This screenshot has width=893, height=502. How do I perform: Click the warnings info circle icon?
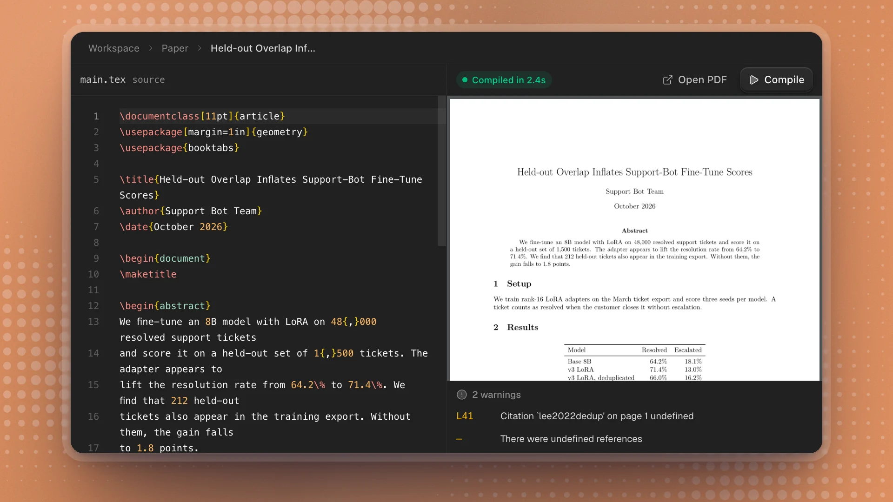[461, 395]
